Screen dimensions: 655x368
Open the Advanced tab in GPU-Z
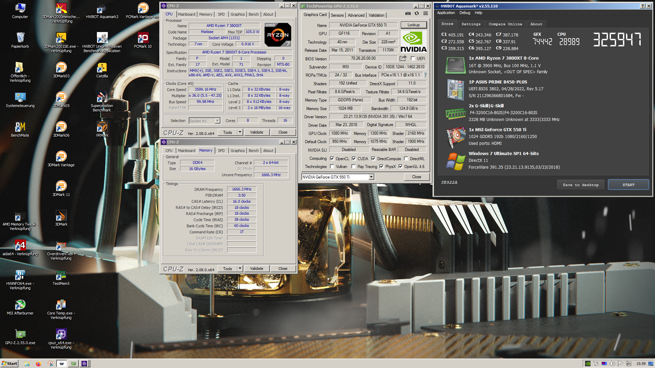356,15
